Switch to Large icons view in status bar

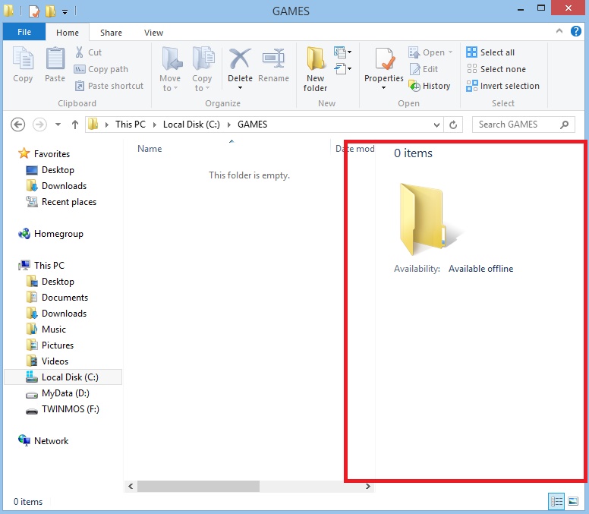pos(573,501)
